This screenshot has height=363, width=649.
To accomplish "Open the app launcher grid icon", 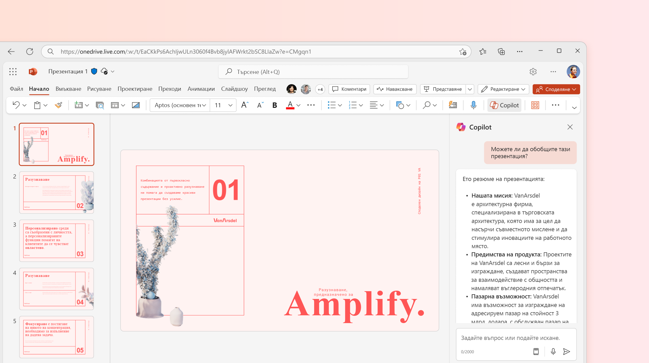I will [13, 72].
